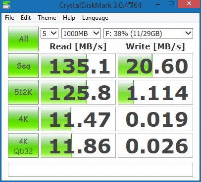
Task: Start the 512K benchmark test
Action: coord(23,92)
